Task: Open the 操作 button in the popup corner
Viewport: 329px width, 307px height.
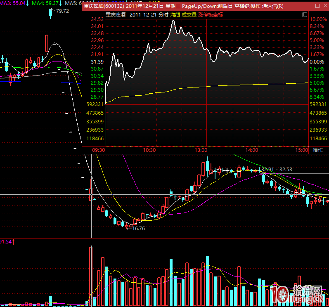Action: (318, 150)
